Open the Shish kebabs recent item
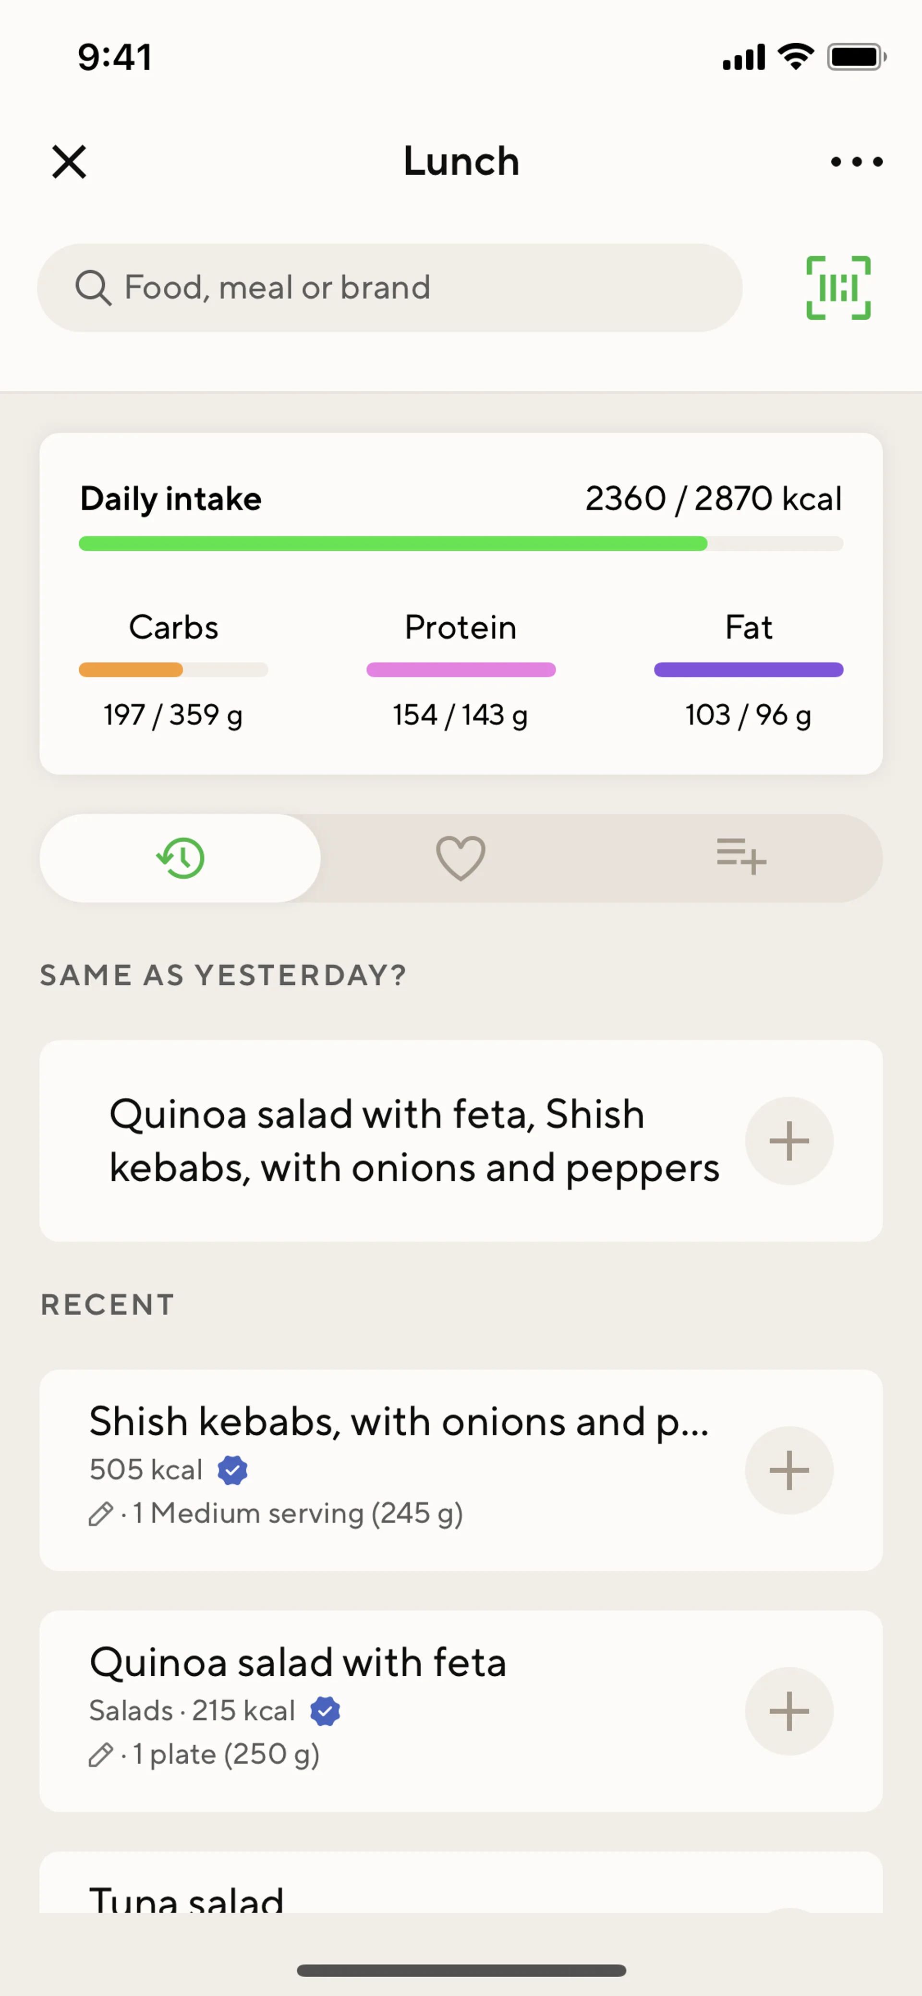The height and width of the screenshot is (1996, 922). (x=399, y=1422)
